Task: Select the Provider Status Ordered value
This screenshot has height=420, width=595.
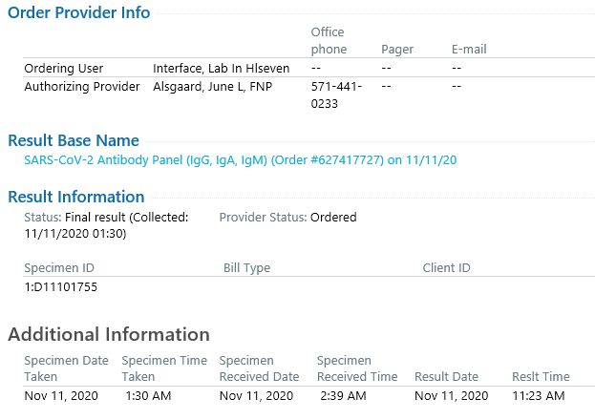Action: (333, 217)
